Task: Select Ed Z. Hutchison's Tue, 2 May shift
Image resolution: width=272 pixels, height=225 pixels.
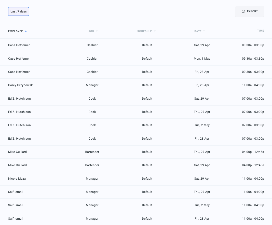Action: (202, 125)
